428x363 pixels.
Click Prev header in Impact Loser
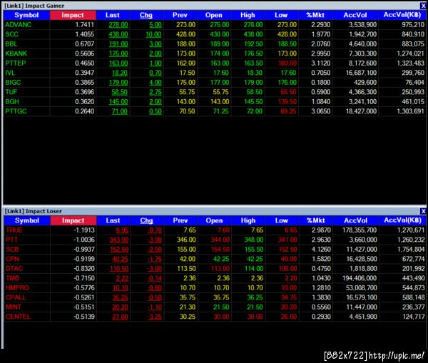pos(180,220)
